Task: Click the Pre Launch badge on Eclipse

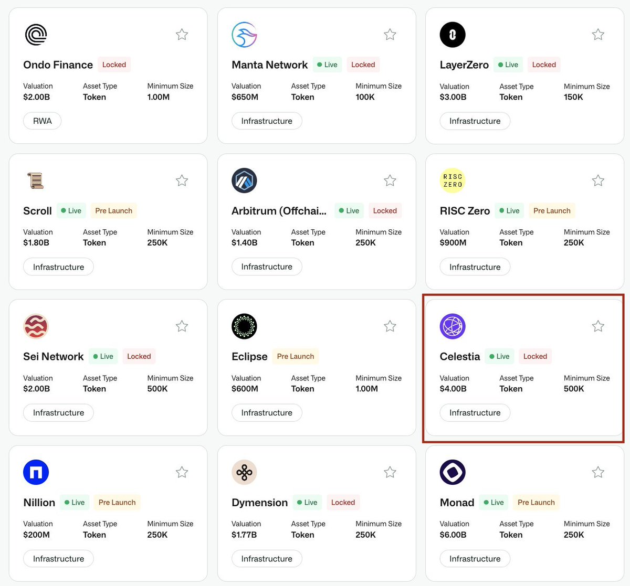Action: click(296, 356)
